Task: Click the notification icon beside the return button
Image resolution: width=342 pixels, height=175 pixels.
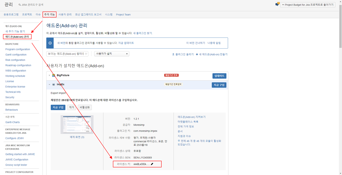Action: [x=277, y=4]
